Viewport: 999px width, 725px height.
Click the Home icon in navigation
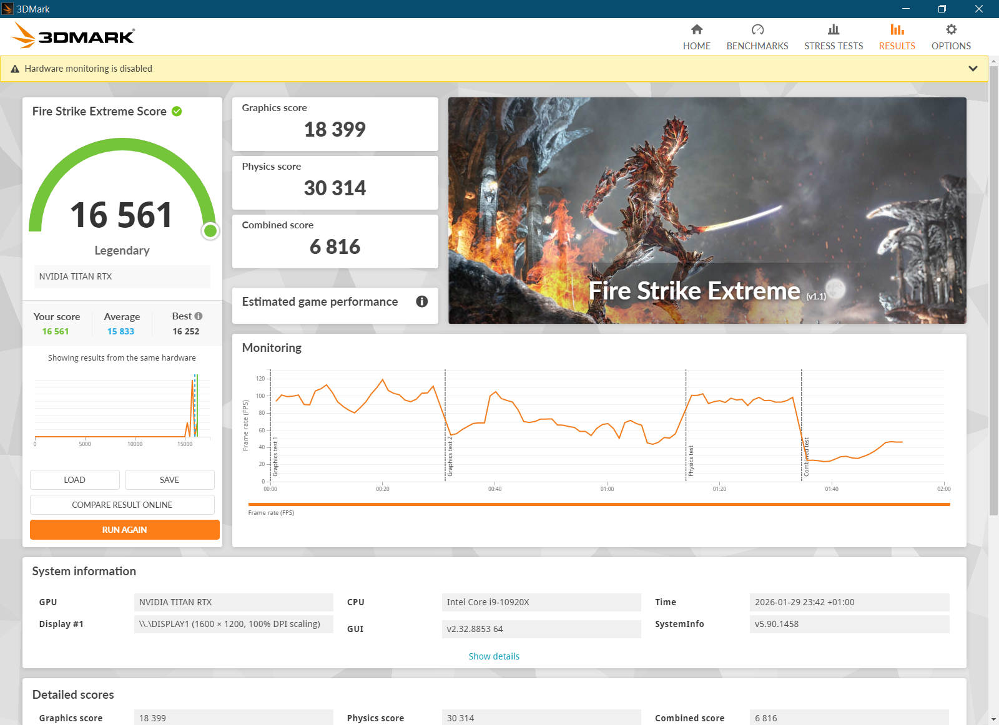coord(696,29)
